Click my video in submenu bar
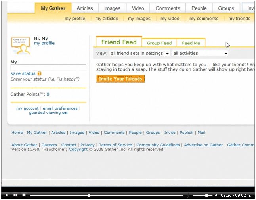 point(170,19)
